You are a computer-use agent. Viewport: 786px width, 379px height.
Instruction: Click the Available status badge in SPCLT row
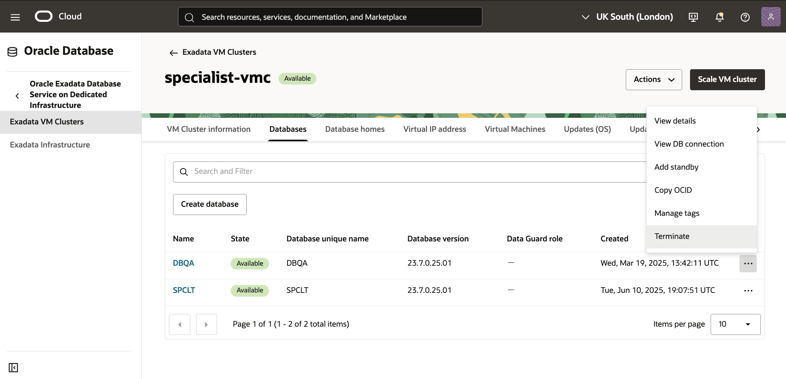point(250,290)
